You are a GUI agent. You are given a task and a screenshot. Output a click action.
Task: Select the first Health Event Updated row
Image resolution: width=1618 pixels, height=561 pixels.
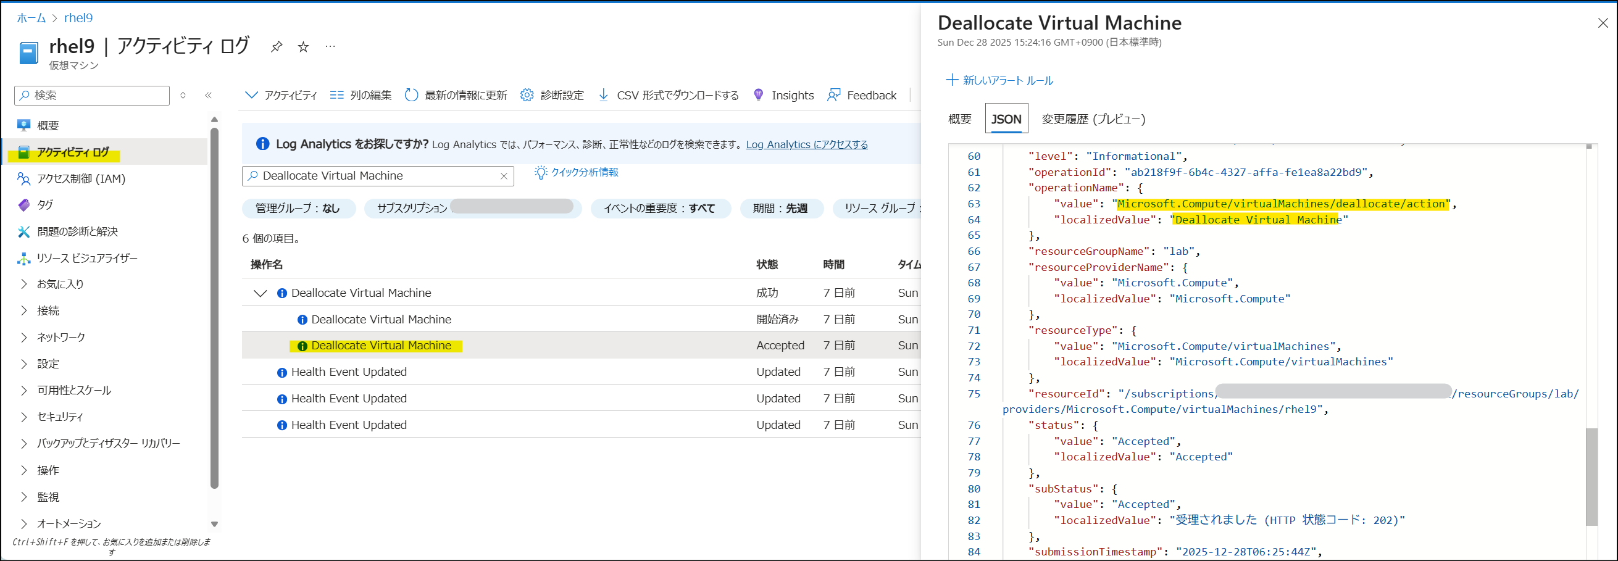click(x=581, y=372)
